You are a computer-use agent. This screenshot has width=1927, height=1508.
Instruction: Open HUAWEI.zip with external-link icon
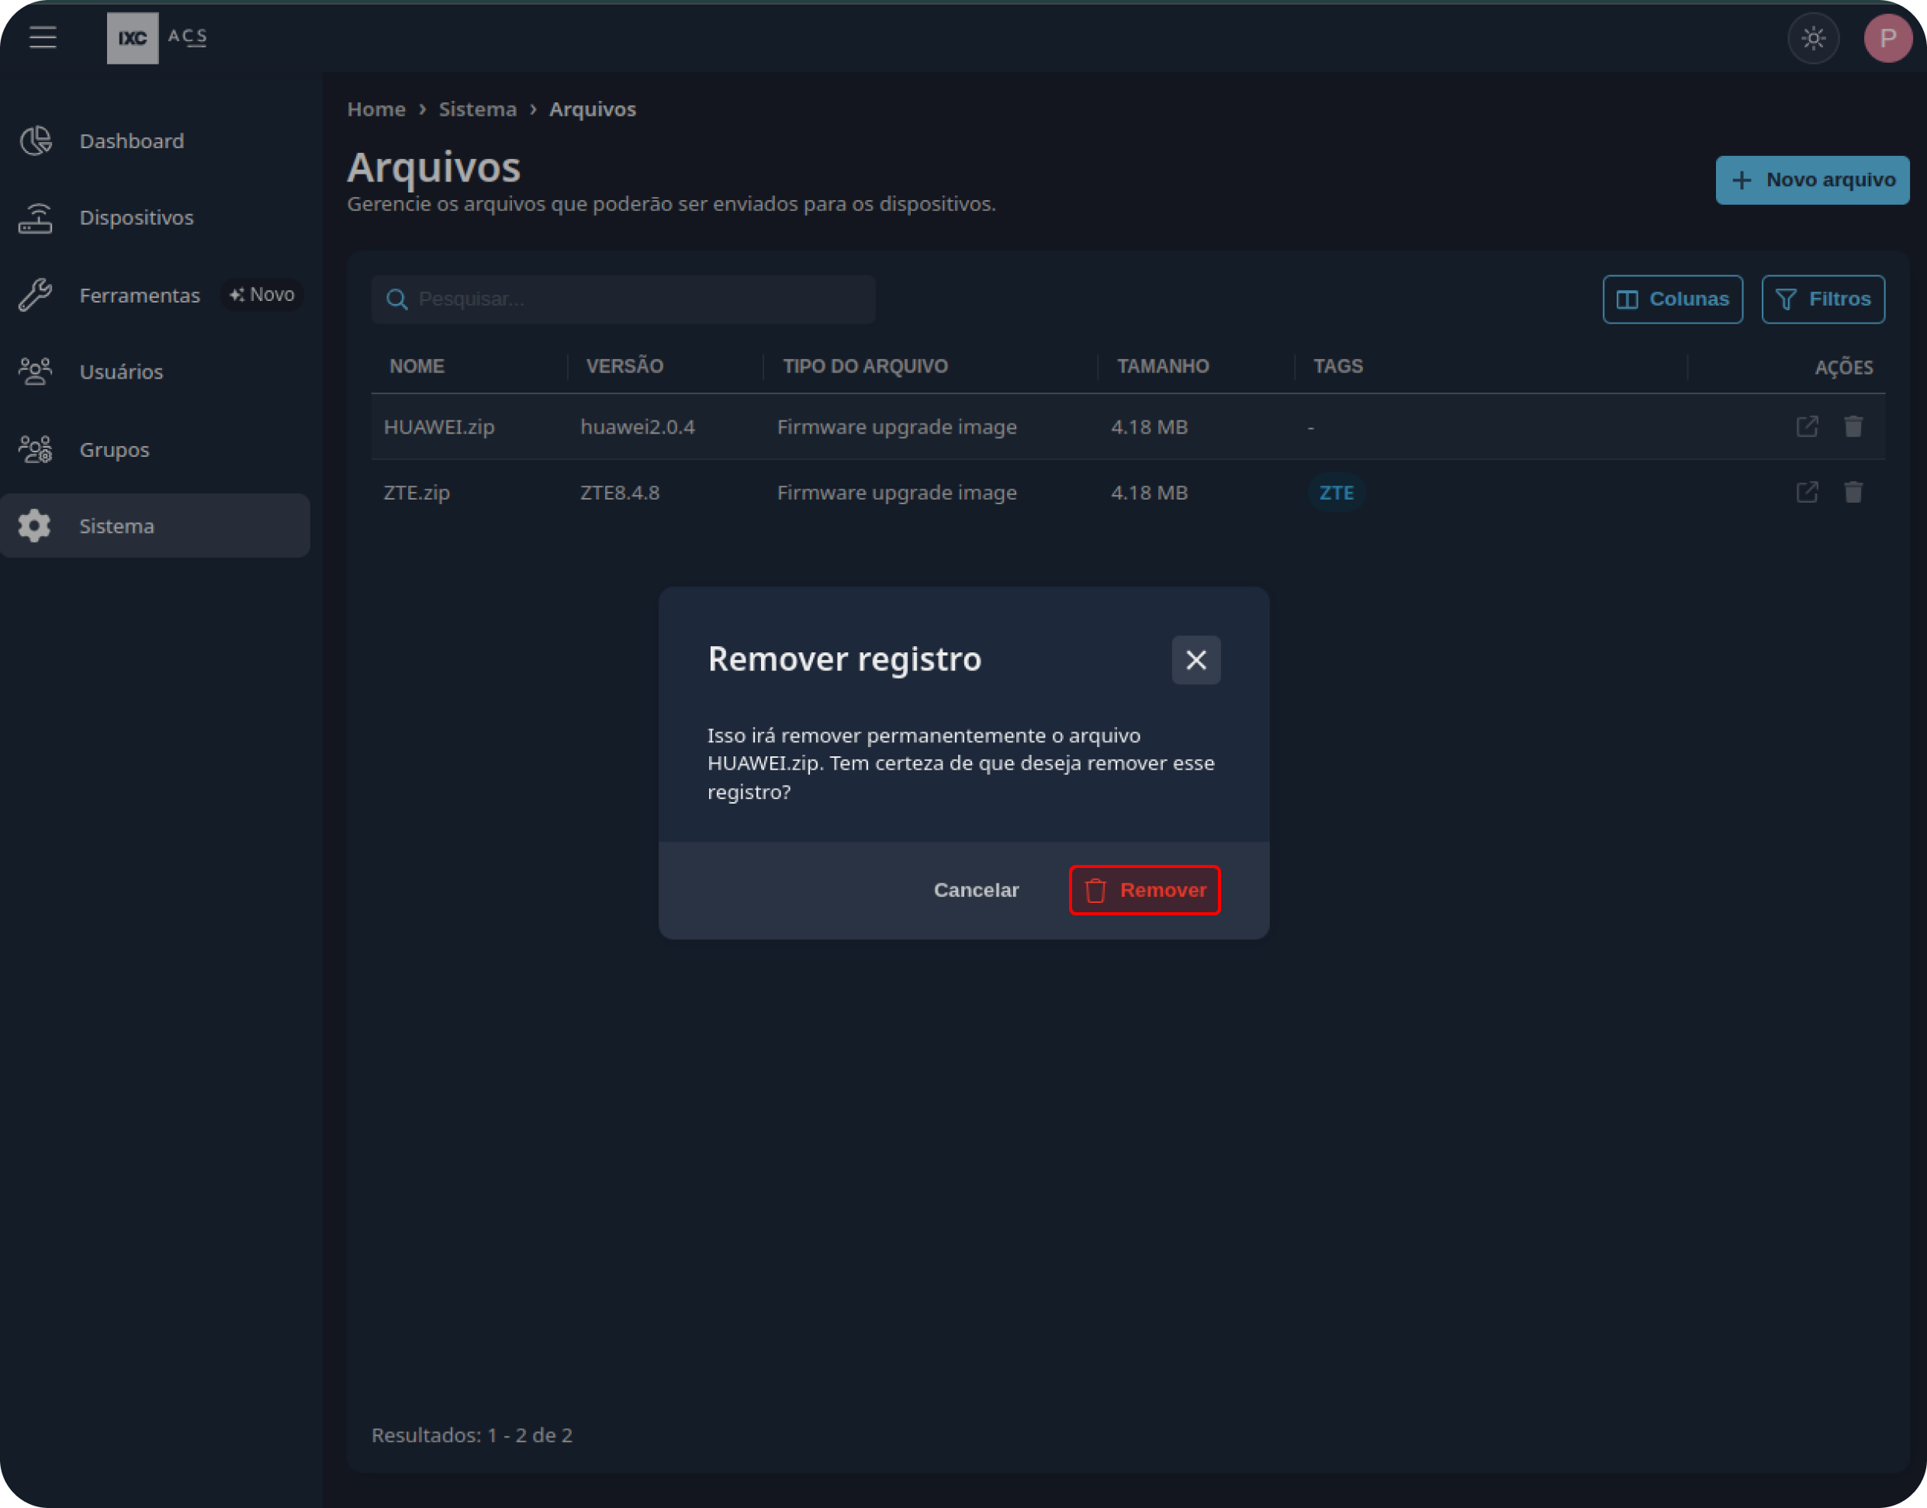(x=1807, y=427)
